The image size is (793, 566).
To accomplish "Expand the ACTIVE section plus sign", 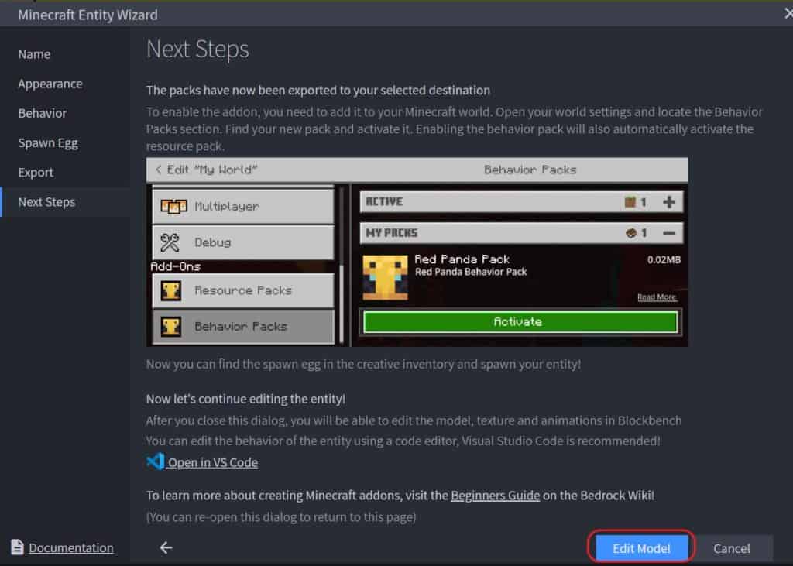I will coord(668,202).
